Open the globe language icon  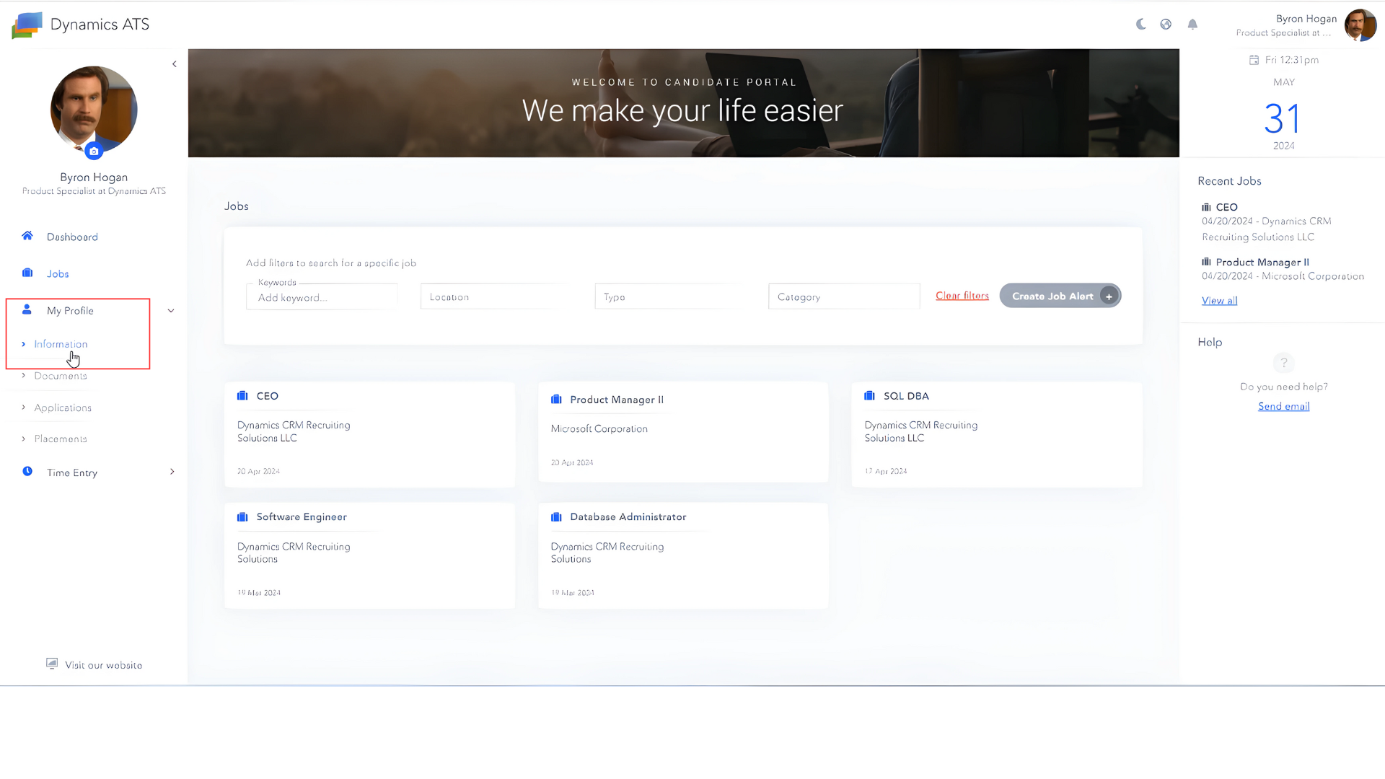click(1166, 24)
